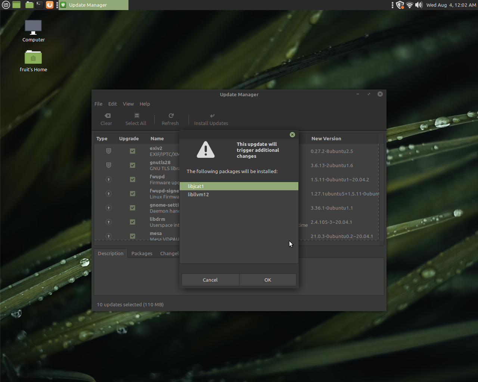The width and height of the screenshot is (478, 382).
Task: Open the File menu
Action: point(99,104)
